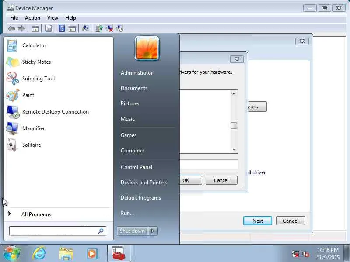350x262 pixels.
Task: Click the search magnifier in Start search box
Action: [101, 231]
